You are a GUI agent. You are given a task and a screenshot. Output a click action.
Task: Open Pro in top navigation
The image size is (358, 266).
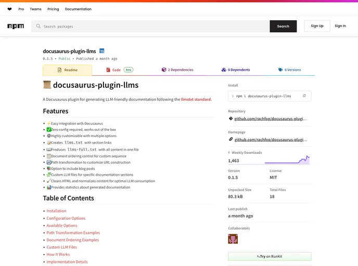tap(21, 9)
